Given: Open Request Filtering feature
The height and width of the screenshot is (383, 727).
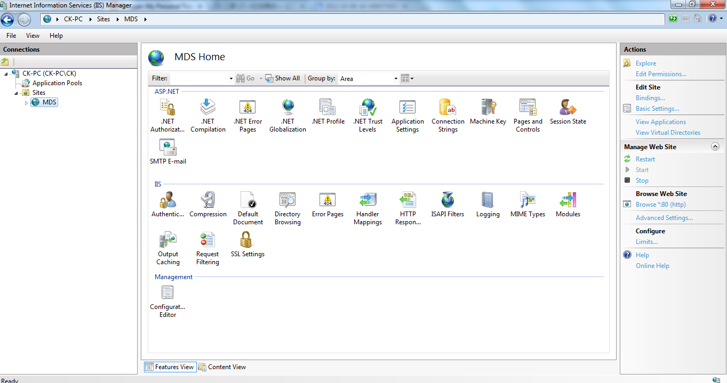Looking at the screenshot, I should click(x=208, y=248).
